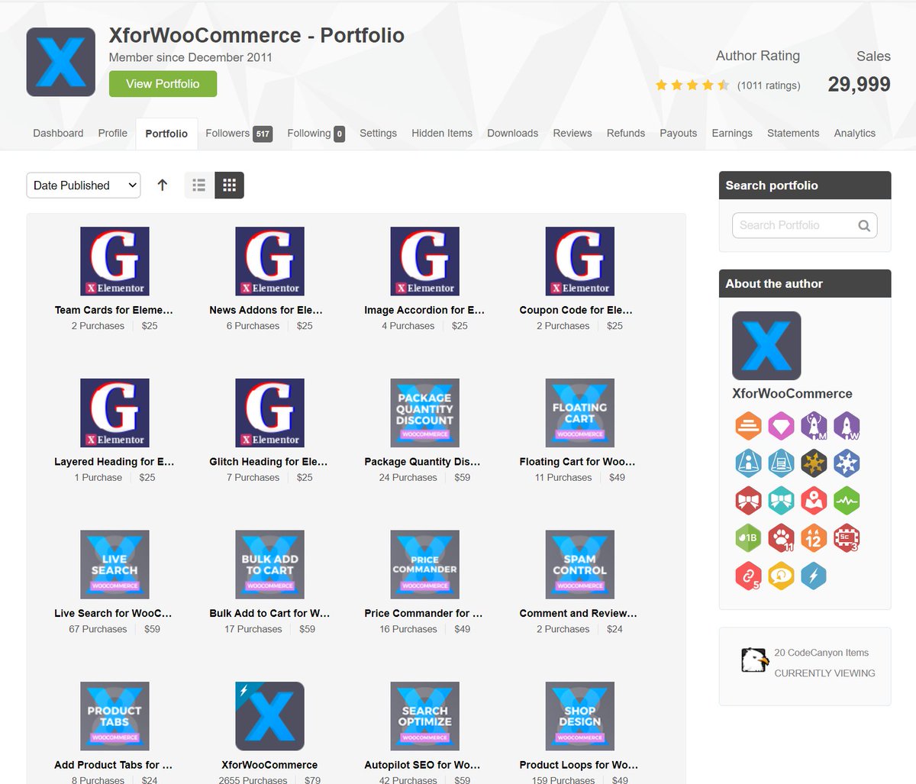Click the XforWooCommerce logo in page header
916x784 pixels.
(x=61, y=62)
